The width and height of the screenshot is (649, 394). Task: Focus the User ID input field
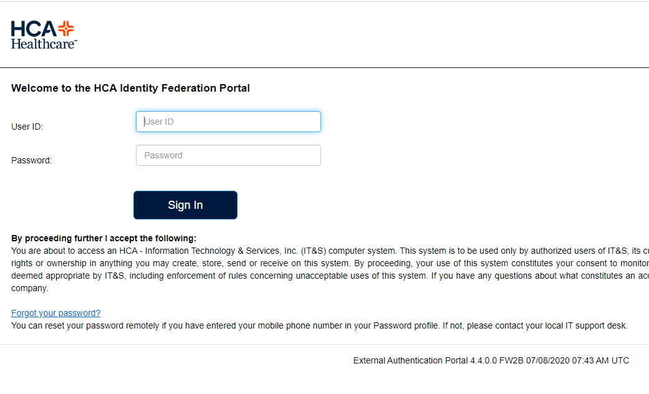[228, 122]
